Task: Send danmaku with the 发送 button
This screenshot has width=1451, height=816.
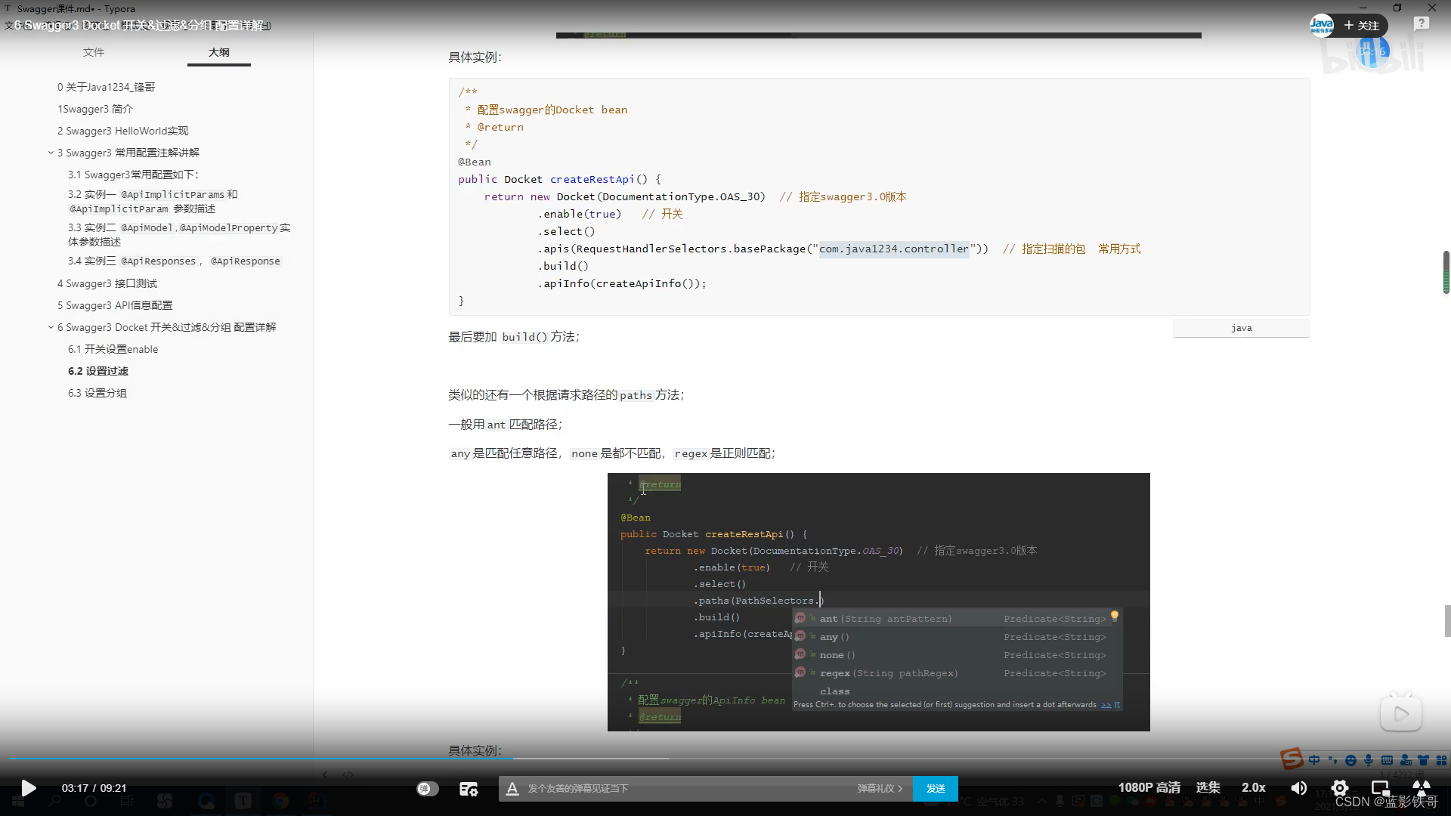Action: [x=936, y=788]
